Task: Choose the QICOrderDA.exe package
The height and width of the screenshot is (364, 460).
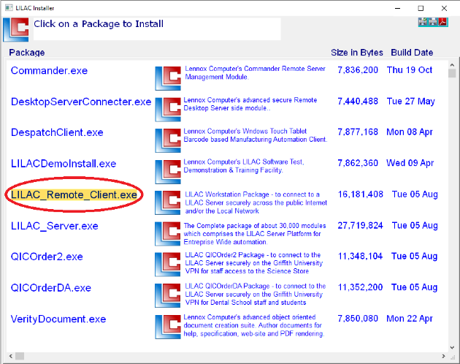Action: click(x=51, y=288)
